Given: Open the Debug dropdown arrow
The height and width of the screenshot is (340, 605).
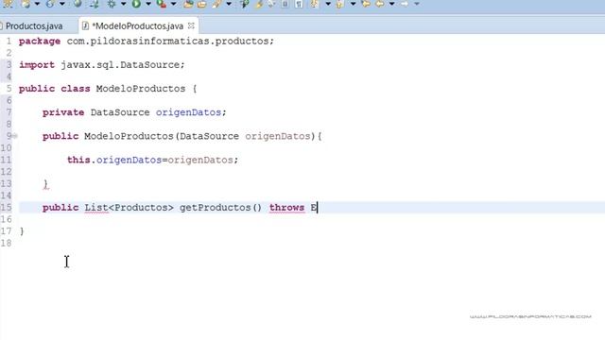Looking at the screenshot, I should click(x=124, y=4).
